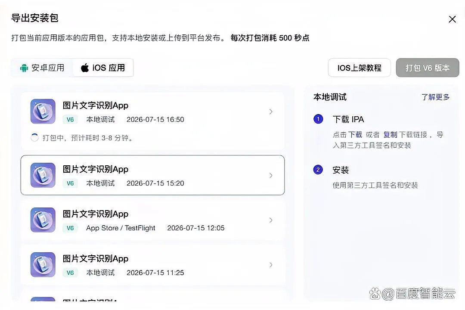Image resolution: width=465 pixels, height=310 pixels.
Task: Click the packaging progress spinner
Action: [35, 138]
